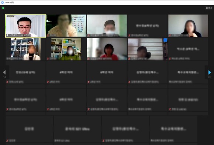Click the Zoom logo in the title bar
214x145 pixels.
tap(2, 3)
